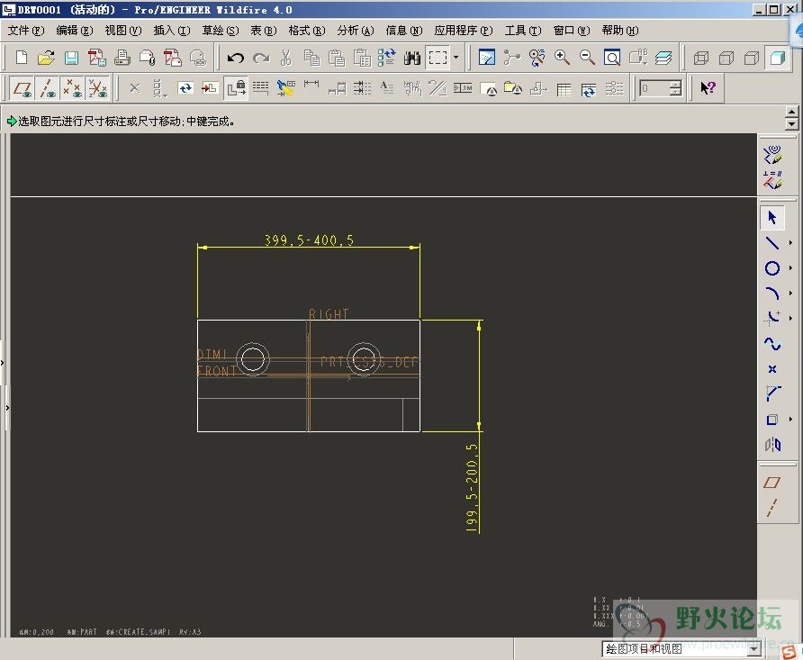Copy the selected item
Image resolution: width=803 pixels, height=660 pixels.
coord(311,58)
